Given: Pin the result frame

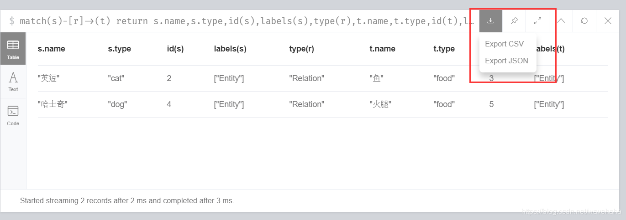Looking at the screenshot, I should click(514, 21).
